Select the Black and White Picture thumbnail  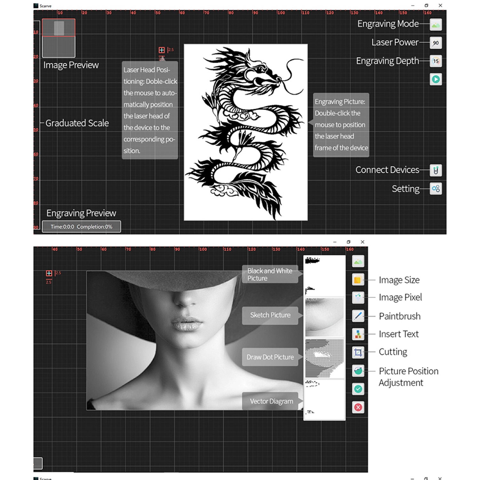click(x=324, y=276)
